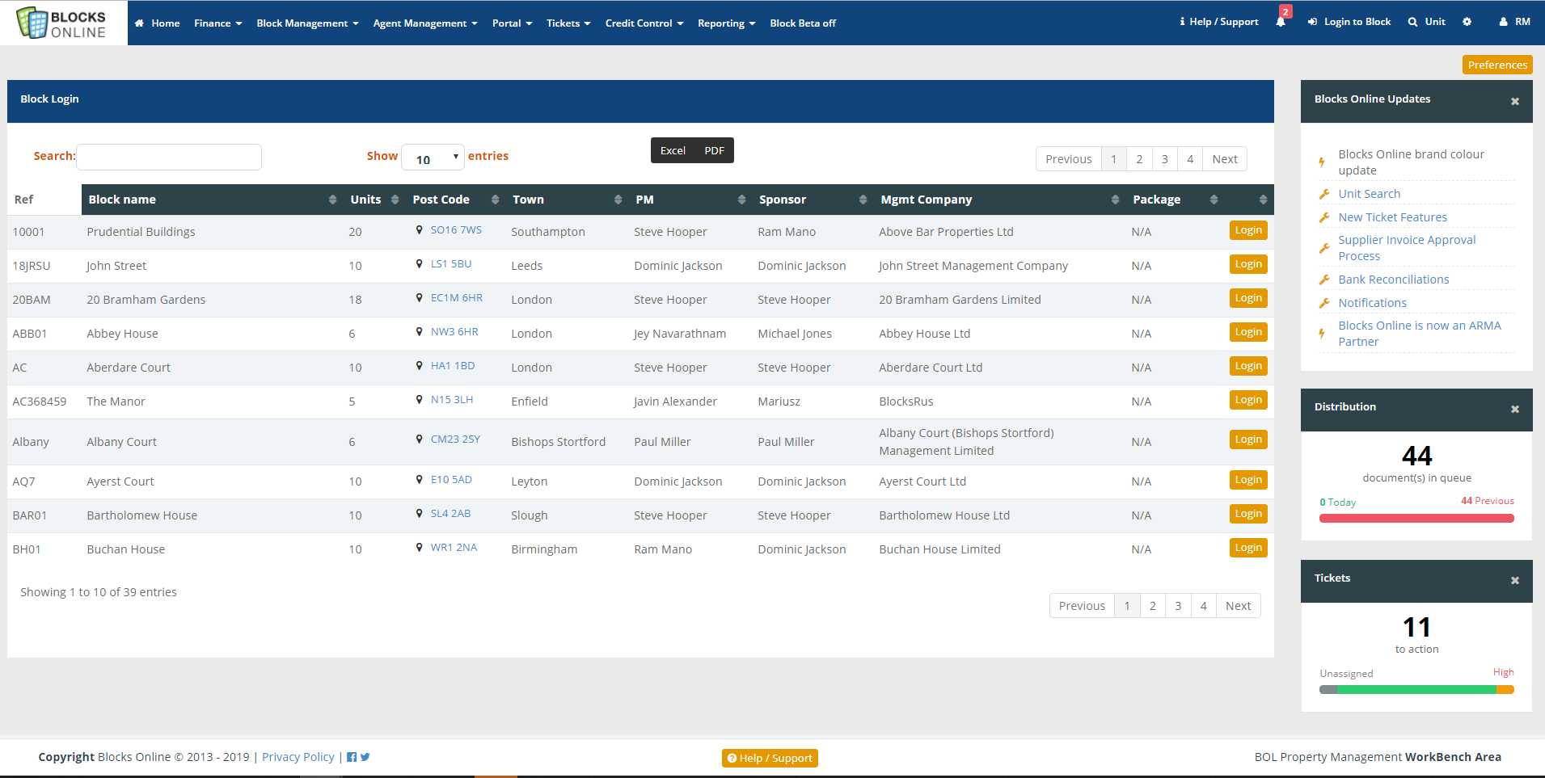Screen dimensions: 1545x778
Task: Go to Home in the navbar
Action: click(158, 23)
